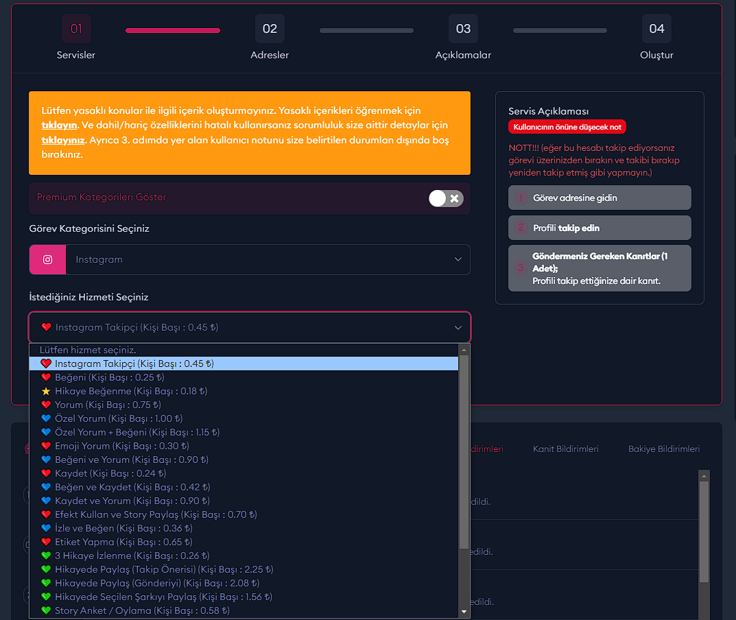Screen dimensions: 736x620
Task: Pick Yorum service at 0.75 ₺
Action: (x=244, y=405)
